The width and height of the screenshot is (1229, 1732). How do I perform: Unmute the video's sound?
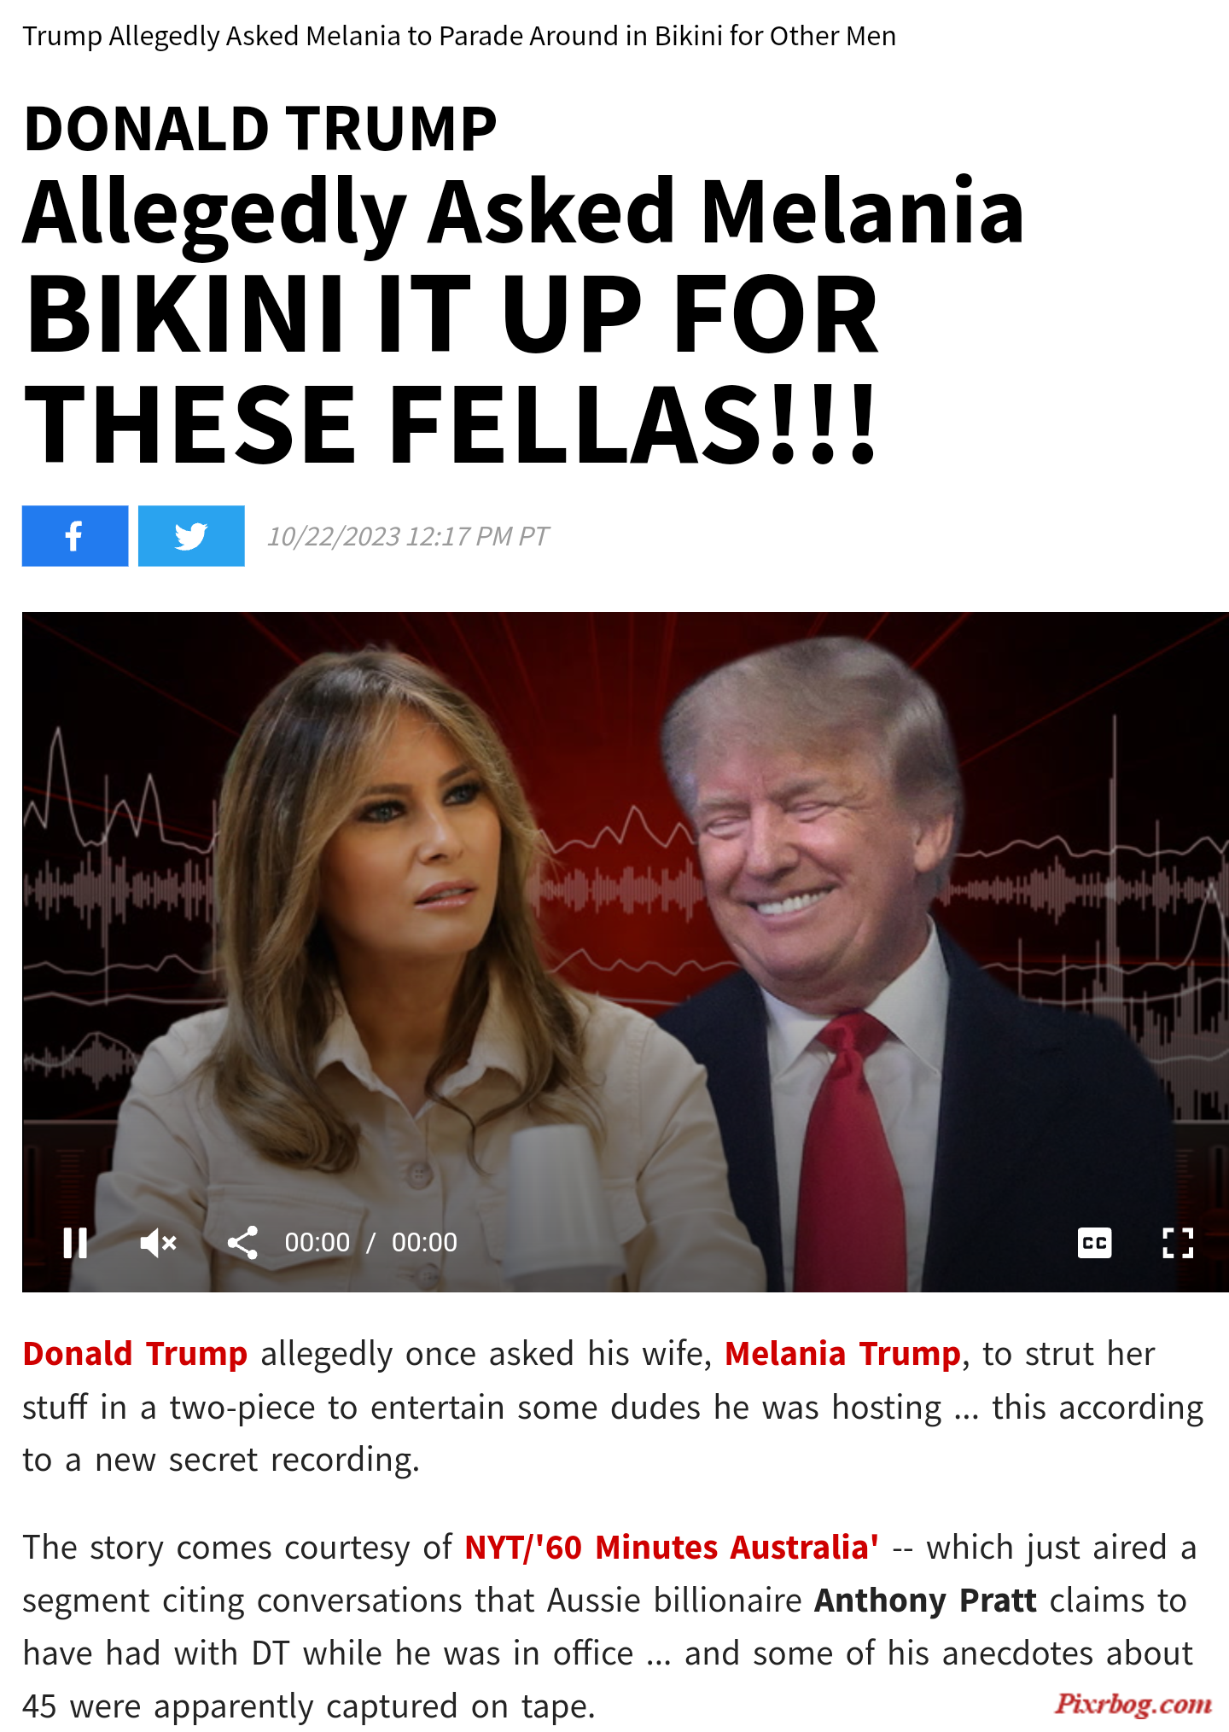point(158,1243)
